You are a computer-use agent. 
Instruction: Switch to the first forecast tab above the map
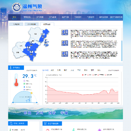tap(16, 24)
